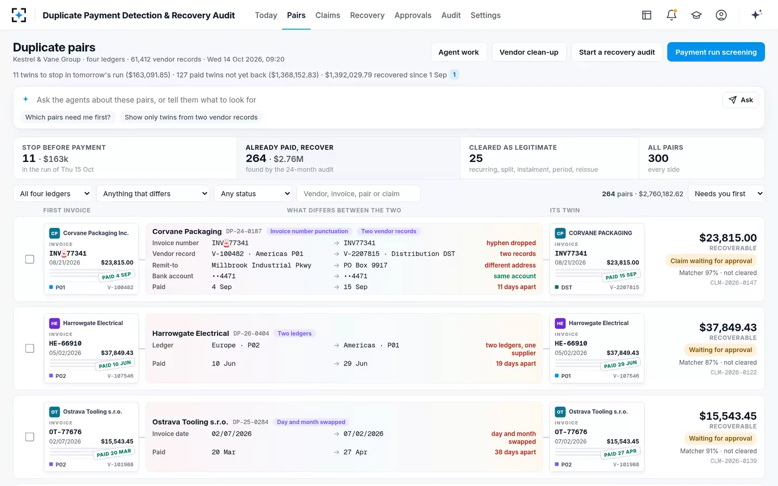Click the vendor, invoice, pair search field
The height and width of the screenshot is (486, 778).
click(x=358, y=194)
